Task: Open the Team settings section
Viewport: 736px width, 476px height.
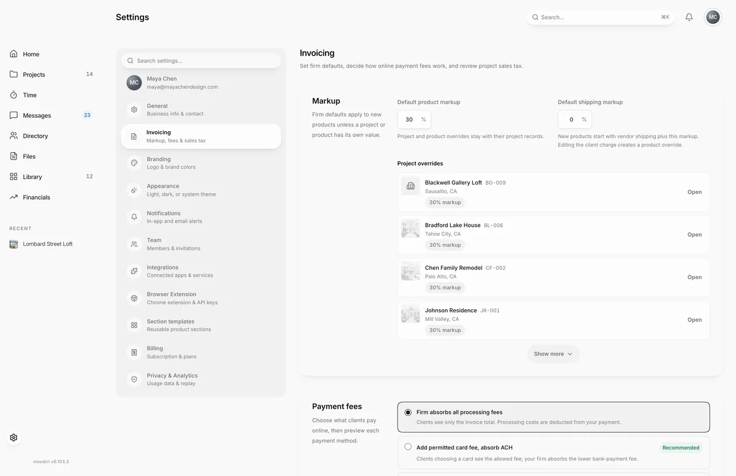Action: click(x=201, y=244)
